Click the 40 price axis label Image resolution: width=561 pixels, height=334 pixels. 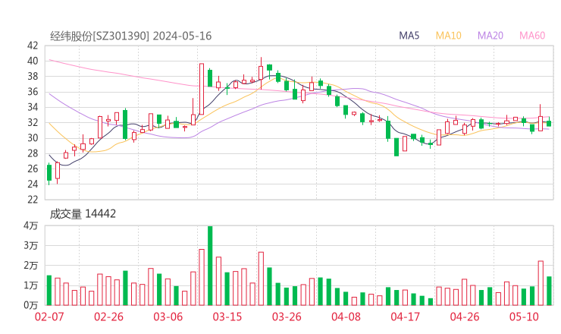pos(33,61)
